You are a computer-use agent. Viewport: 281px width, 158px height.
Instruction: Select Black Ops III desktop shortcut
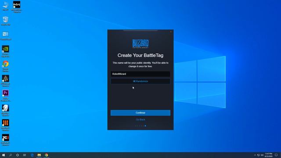click(x=6, y=126)
